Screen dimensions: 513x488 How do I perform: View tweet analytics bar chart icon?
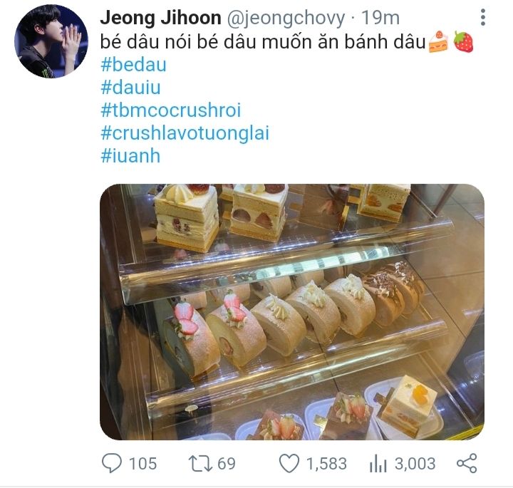coord(378,464)
